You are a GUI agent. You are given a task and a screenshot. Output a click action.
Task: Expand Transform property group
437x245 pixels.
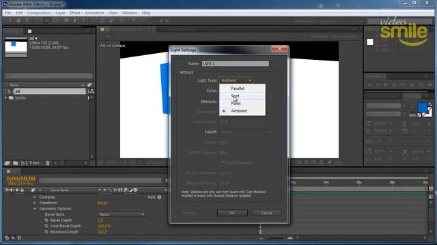pyautogui.click(x=35, y=203)
